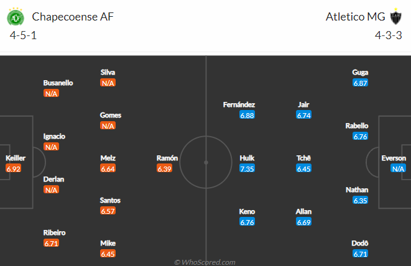This screenshot has height=266, width=411.
Task: Click Fernández's 6.88 rating badge
Action: tap(247, 115)
